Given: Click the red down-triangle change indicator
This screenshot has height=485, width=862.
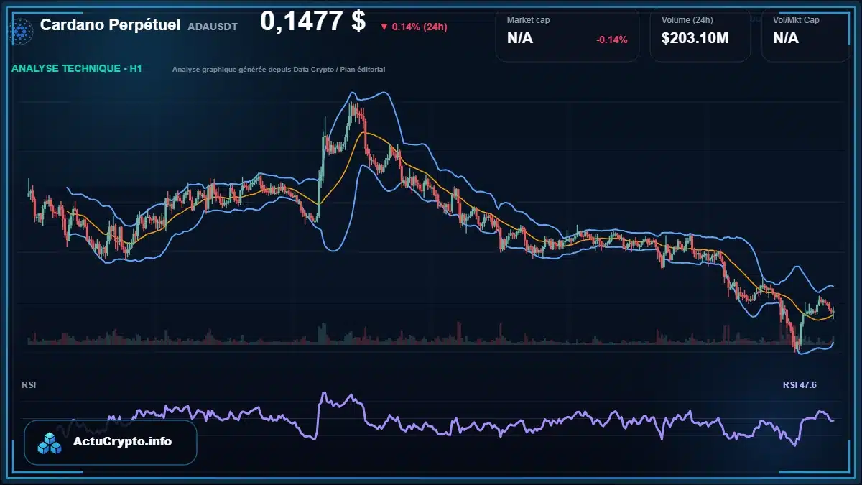Looking at the screenshot, I should tap(384, 27).
